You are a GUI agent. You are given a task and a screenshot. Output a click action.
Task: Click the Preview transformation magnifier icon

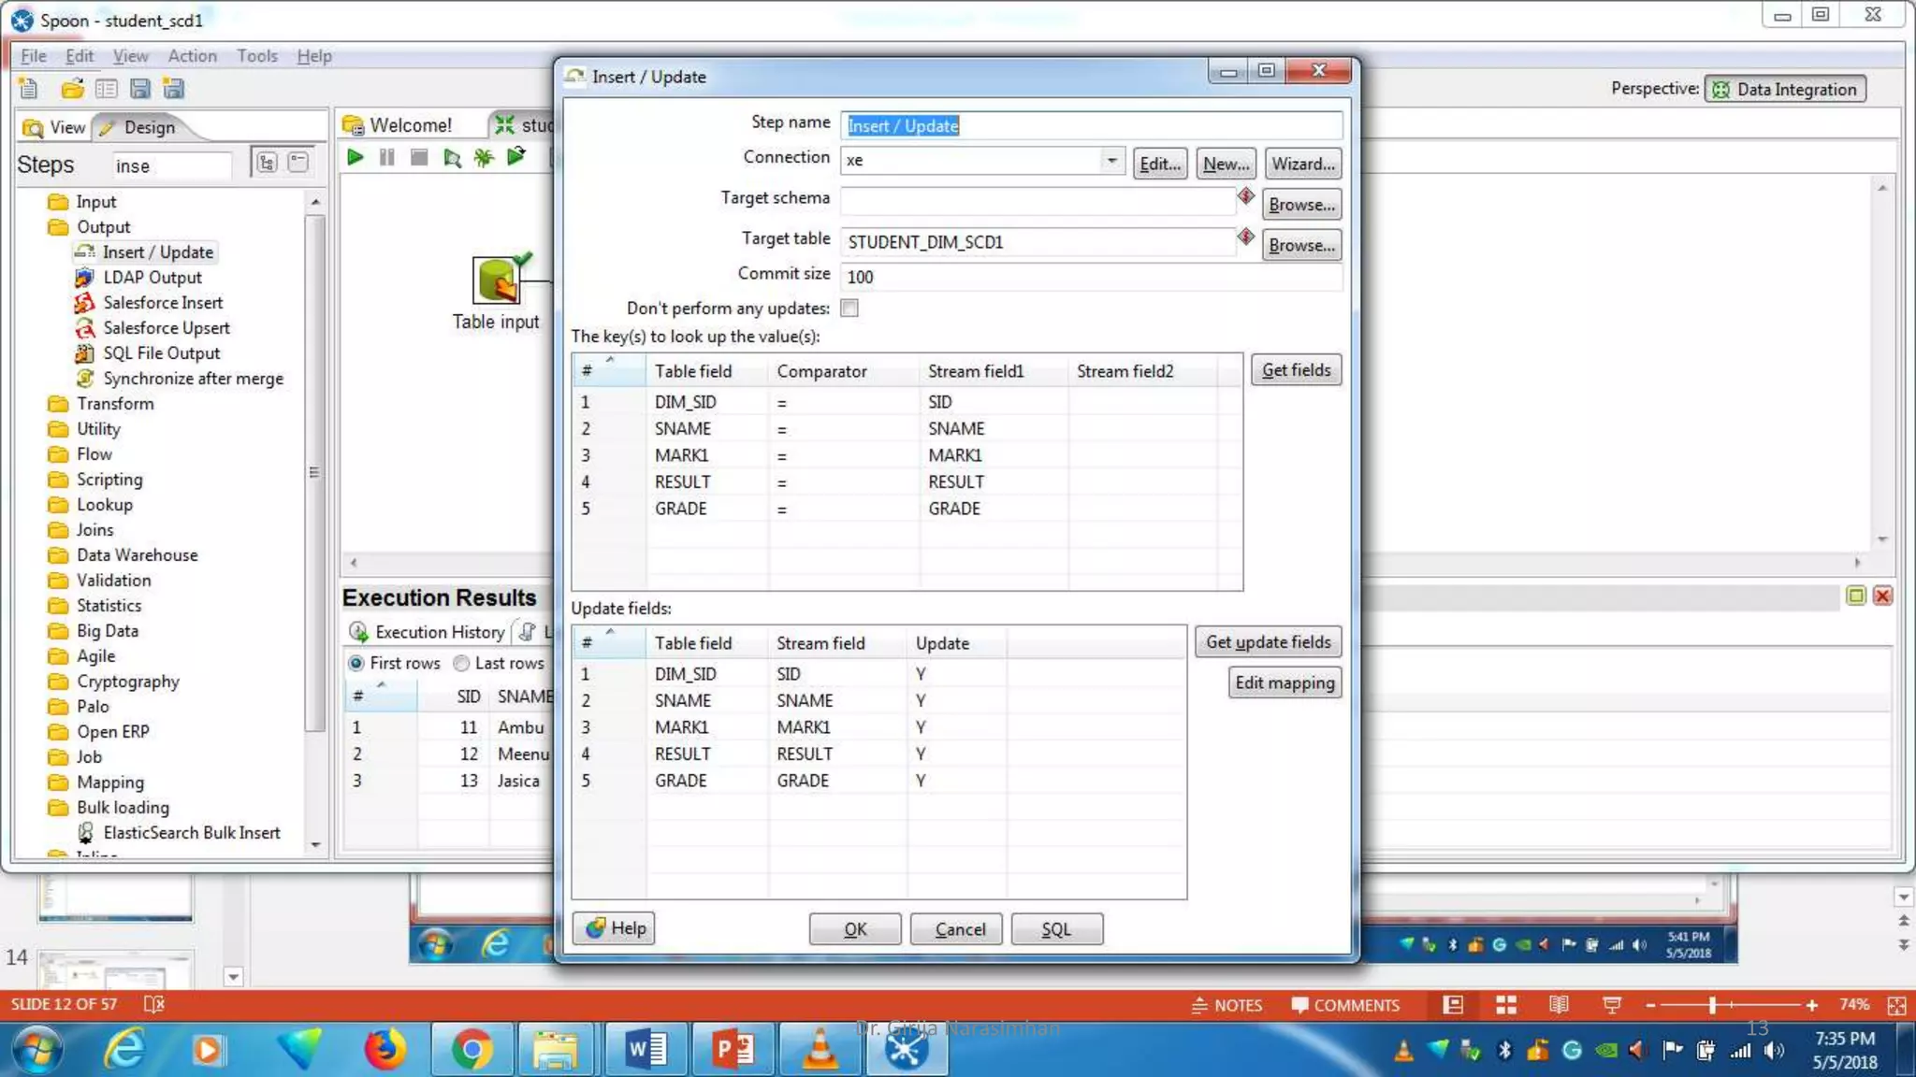coord(452,157)
